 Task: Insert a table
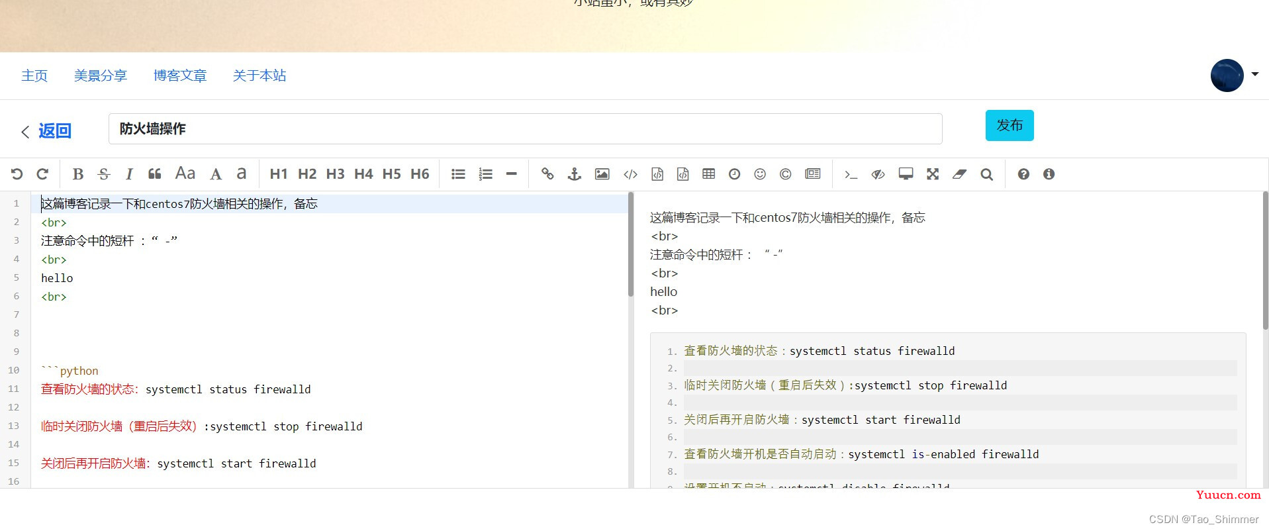pyautogui.click(x=709, y=174)
